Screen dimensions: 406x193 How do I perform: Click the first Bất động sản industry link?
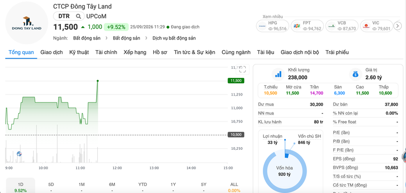point(87,38)
